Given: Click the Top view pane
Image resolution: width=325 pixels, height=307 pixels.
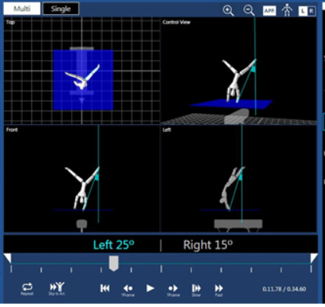Looking at the screenshot, I should pos(82,71).
